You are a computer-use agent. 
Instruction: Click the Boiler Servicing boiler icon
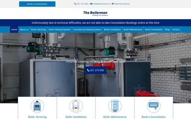tap(37, 106)
